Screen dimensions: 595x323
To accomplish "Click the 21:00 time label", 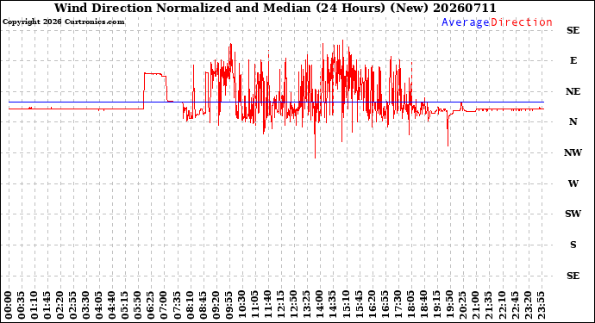I will [x=475, y=305].
